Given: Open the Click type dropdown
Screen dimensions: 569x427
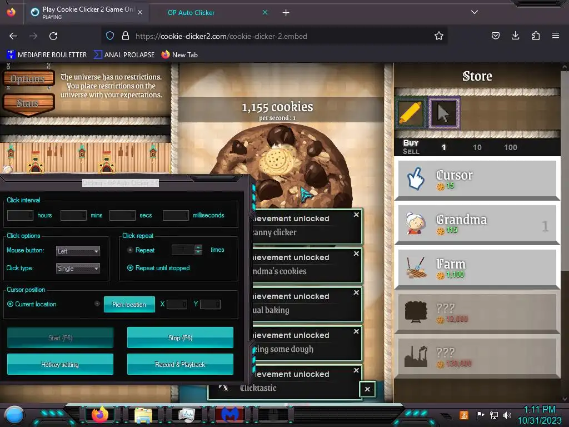Looking at the screenshot, I should pyautogui.click(x=78, y=269).
